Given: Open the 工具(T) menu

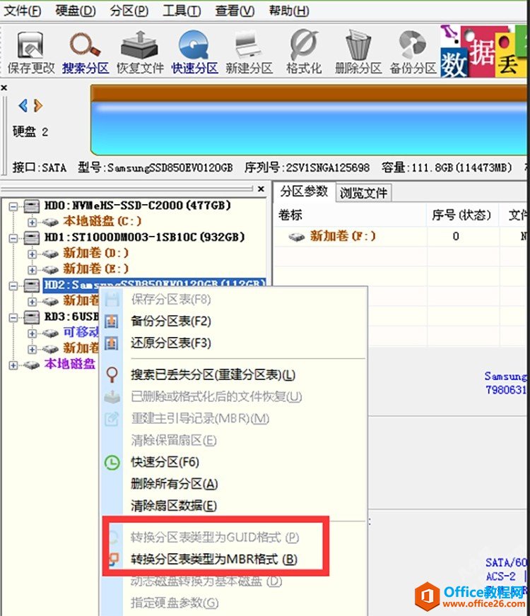Looking at the screenshot, I should point(182,11).
